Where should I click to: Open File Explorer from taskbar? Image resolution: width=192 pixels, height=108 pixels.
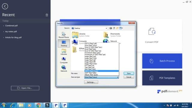click(21, 105)
